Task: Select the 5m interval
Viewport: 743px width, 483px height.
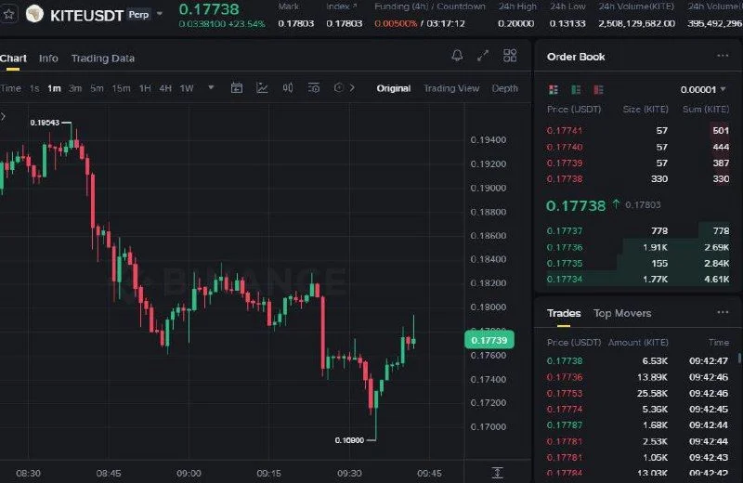Action: tap(97, 88)
